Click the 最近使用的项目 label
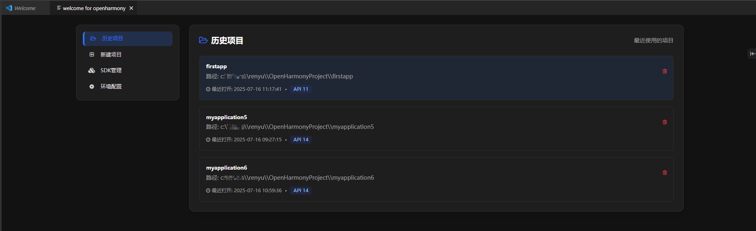Image resolution: width=756 pixels, height=231 pixels. tap(653, 40)
